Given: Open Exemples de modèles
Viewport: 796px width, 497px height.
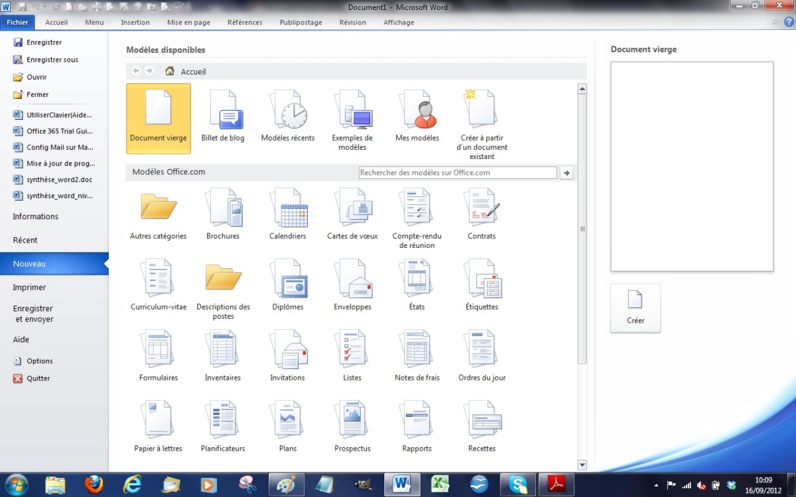Looking at the screenshot, I should coord(352,121).
